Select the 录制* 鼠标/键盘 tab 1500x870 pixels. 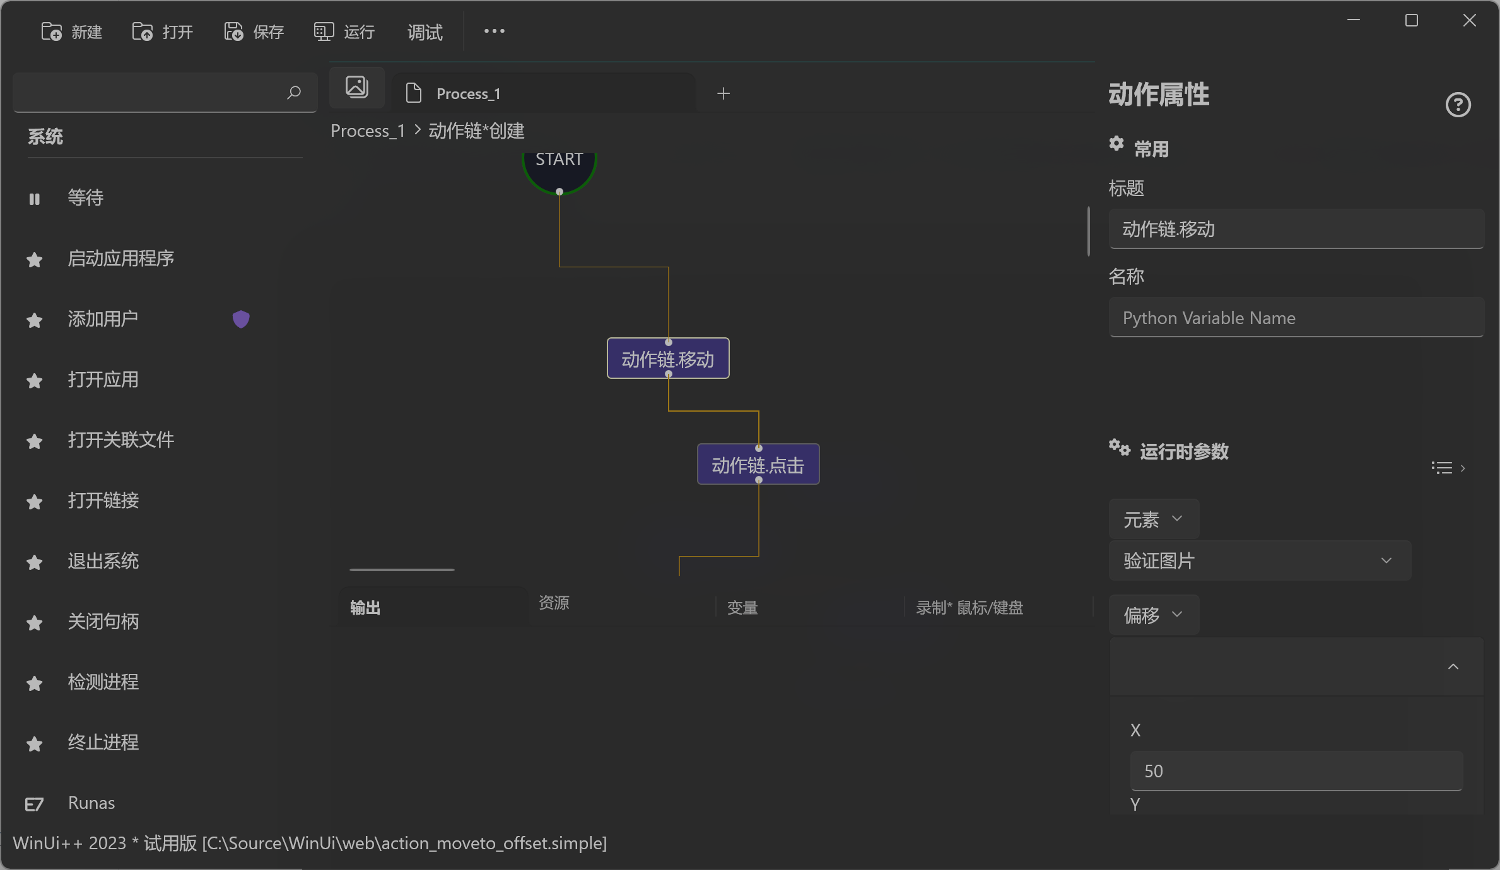coord(970,607)
